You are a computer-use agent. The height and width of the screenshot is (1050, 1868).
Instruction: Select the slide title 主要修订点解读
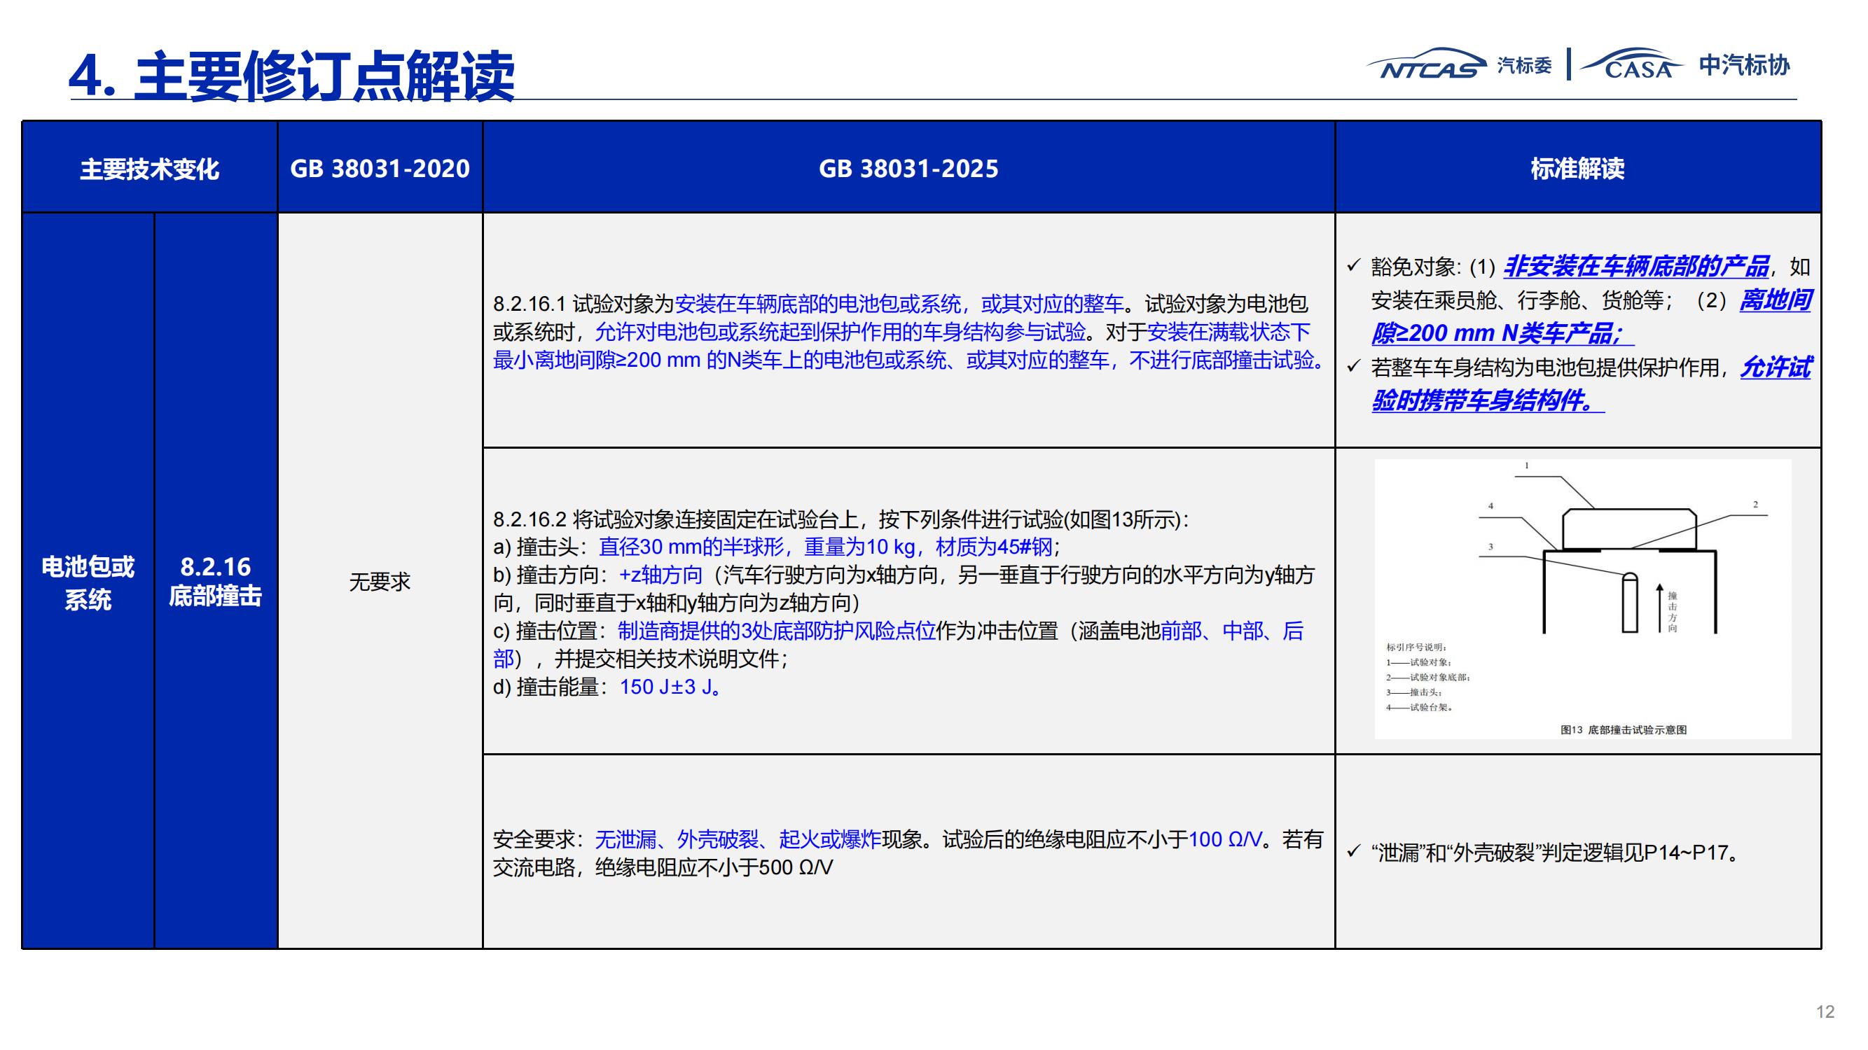[x=324, y=76]
